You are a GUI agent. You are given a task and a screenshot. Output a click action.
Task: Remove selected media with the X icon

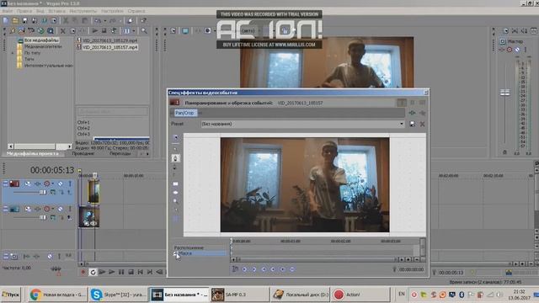pyautogui.click(x=63, y=31)
